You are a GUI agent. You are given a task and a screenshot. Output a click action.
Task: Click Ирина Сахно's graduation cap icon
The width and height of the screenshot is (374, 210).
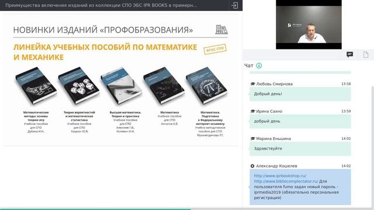coord(252,111)
